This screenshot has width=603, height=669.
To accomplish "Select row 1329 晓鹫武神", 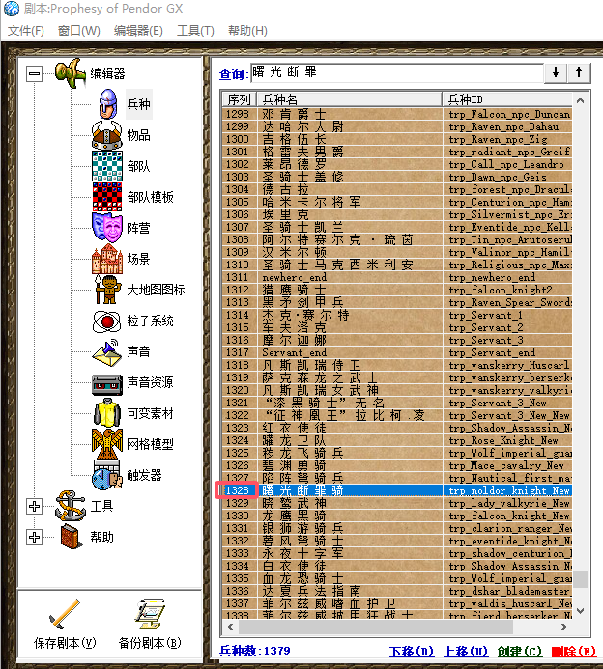I will click(397, 503).
